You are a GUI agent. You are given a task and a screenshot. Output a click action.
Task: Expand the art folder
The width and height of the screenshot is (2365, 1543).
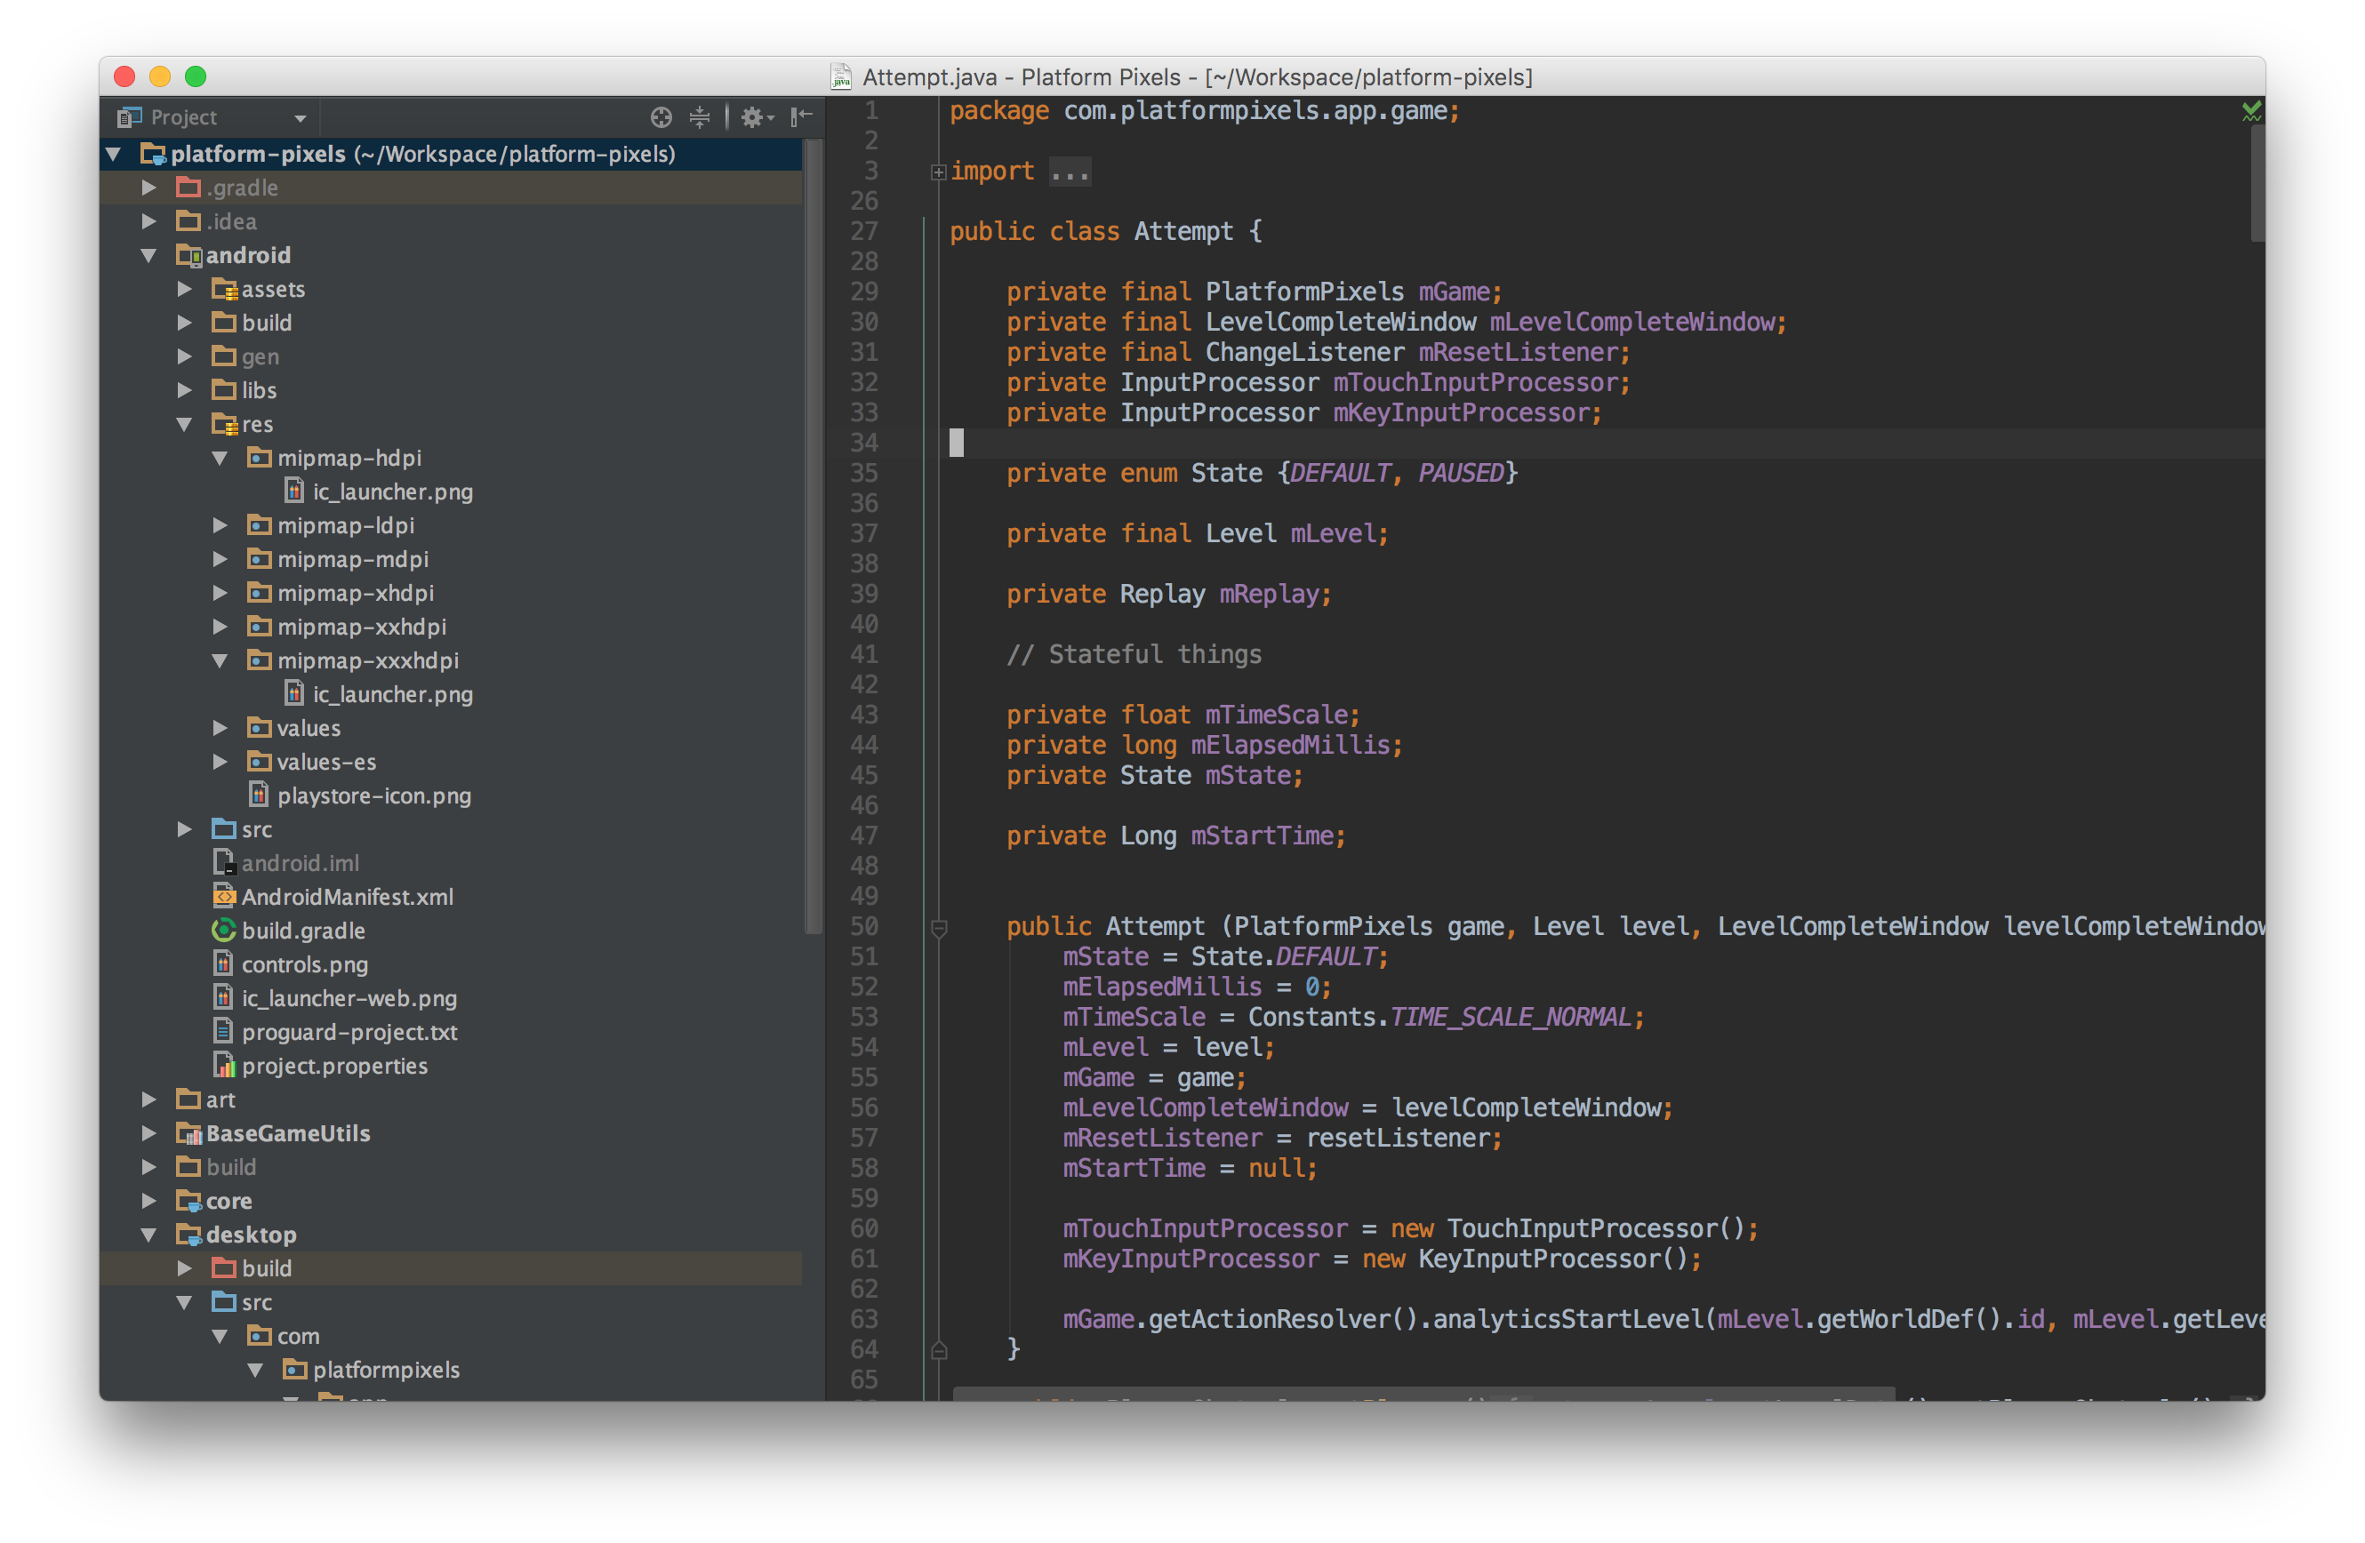click(149, 1099)
